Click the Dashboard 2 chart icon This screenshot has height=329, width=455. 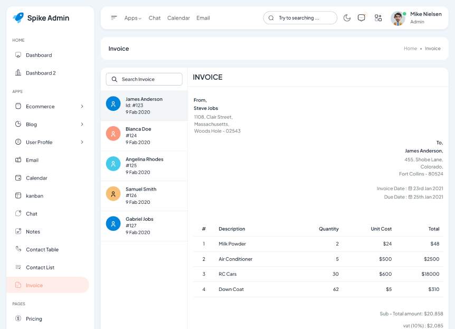[18, 73]
